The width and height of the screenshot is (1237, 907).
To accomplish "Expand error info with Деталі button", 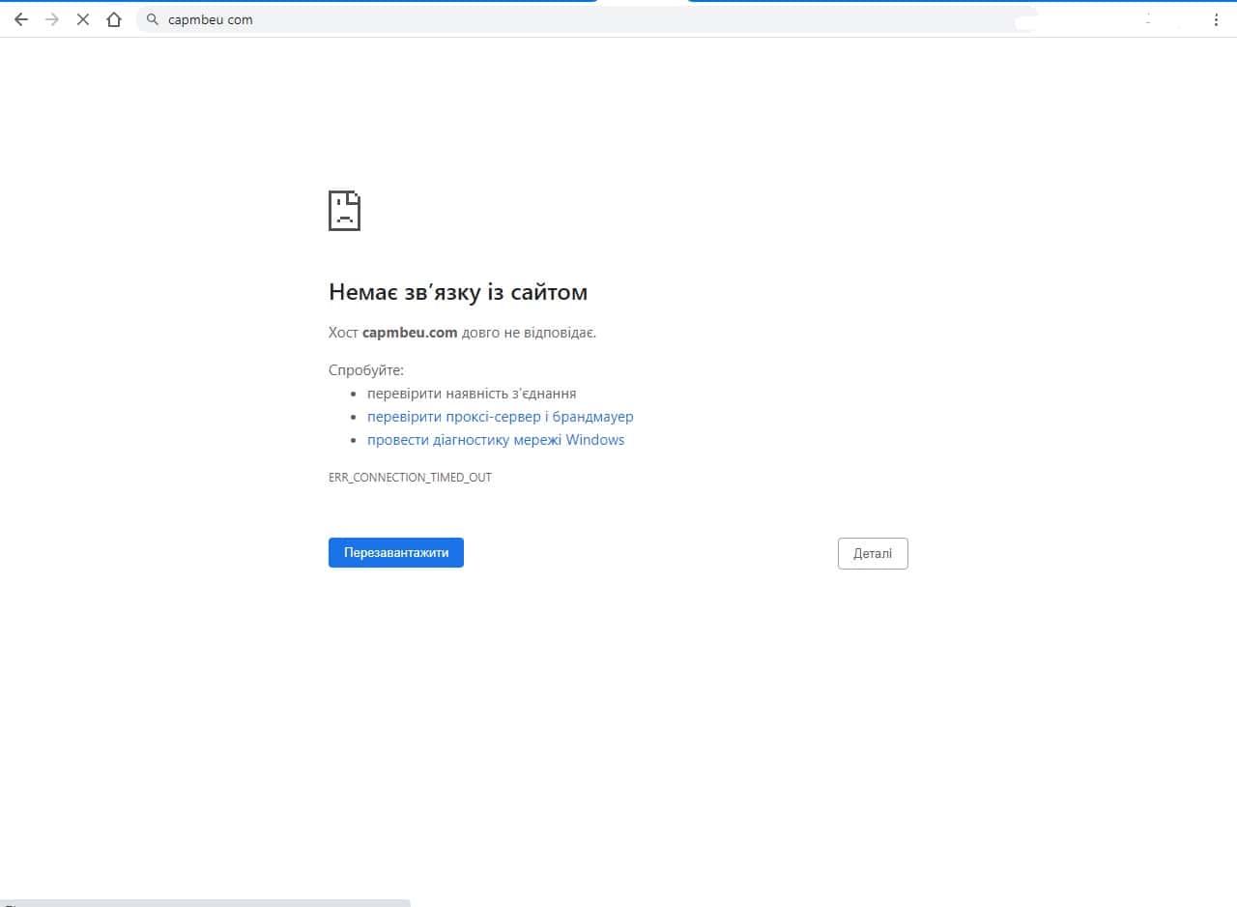I will pos(872,554).
